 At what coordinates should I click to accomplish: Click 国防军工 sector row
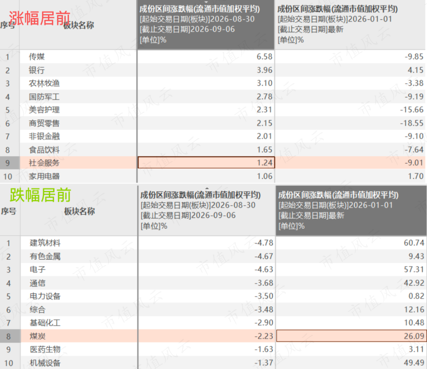tap(213, 96)
